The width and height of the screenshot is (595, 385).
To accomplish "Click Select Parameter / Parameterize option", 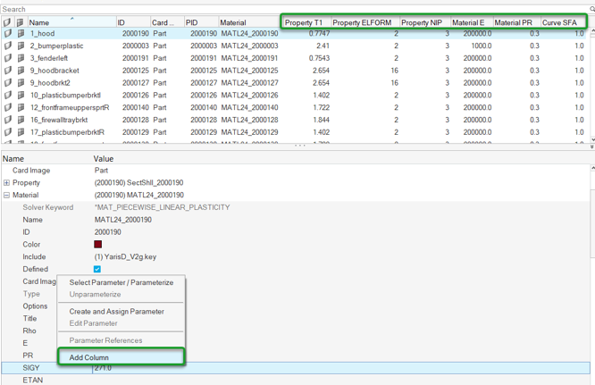I will click(122, 282).
